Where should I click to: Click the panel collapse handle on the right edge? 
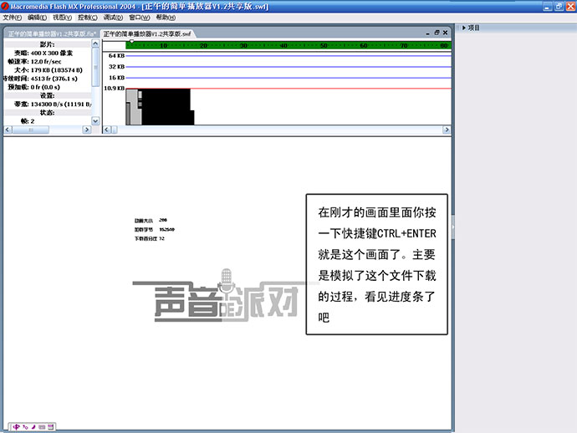[x=453, y=227]
